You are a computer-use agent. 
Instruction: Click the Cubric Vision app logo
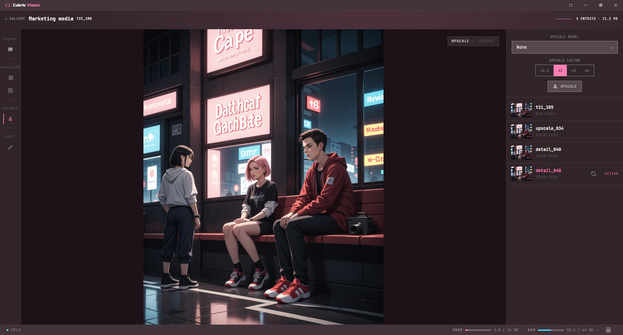(x=8, y=5)
